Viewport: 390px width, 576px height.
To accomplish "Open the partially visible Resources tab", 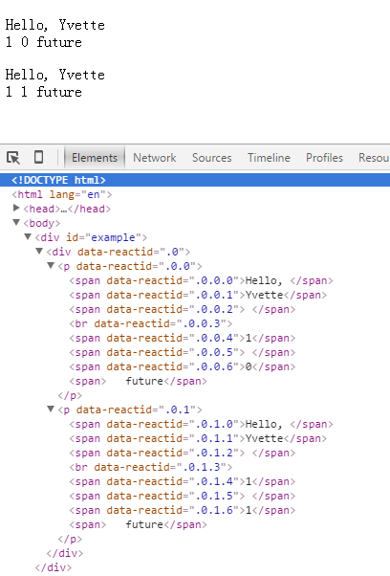I will pyautogui.click(x=374, y=158).
